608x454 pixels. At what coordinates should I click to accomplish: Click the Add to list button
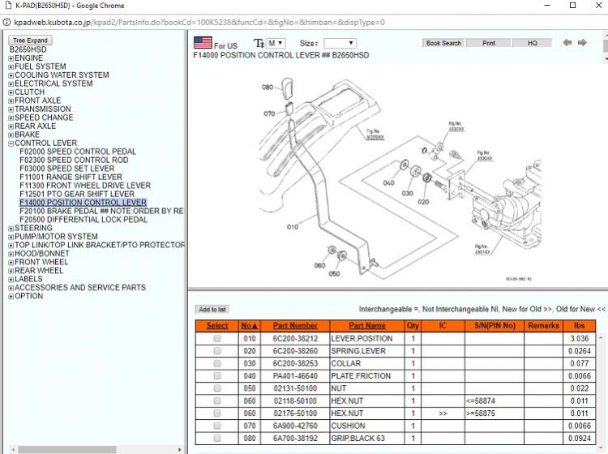click(x=212, y=310)
